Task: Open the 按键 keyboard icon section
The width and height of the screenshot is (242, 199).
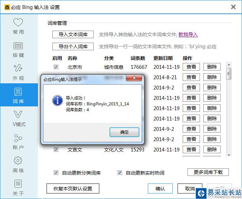Action: coord(18,46)
